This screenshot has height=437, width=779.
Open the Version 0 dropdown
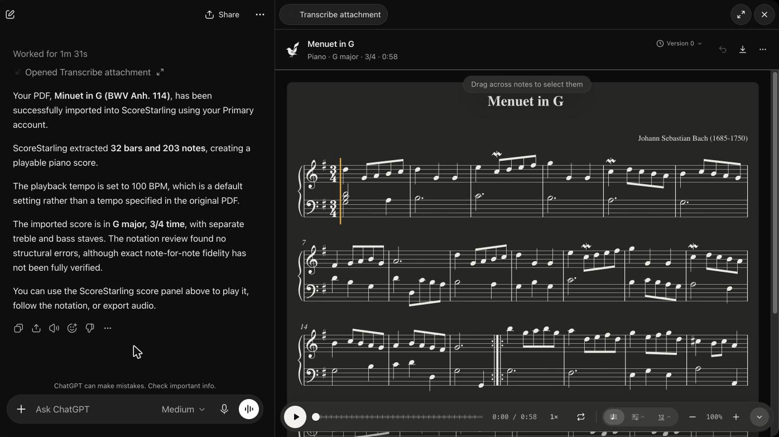tap(679, 44)
